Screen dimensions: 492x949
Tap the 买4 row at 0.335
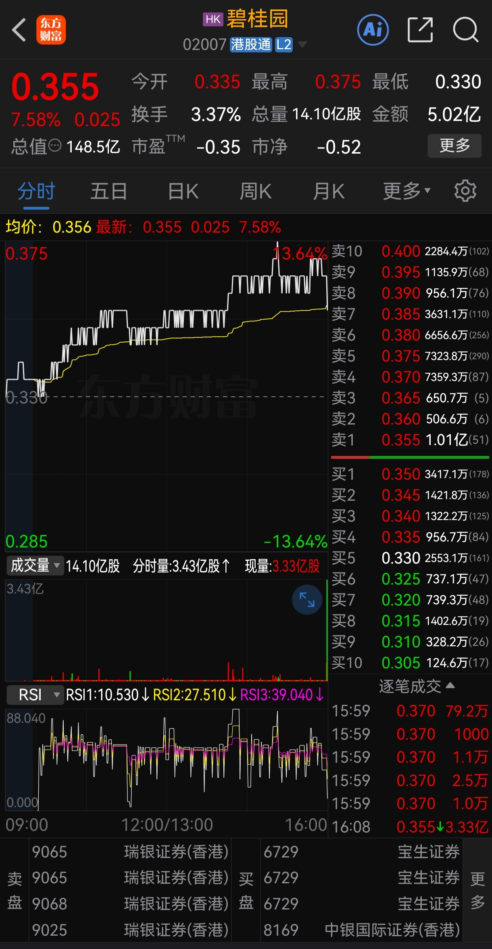410,537
